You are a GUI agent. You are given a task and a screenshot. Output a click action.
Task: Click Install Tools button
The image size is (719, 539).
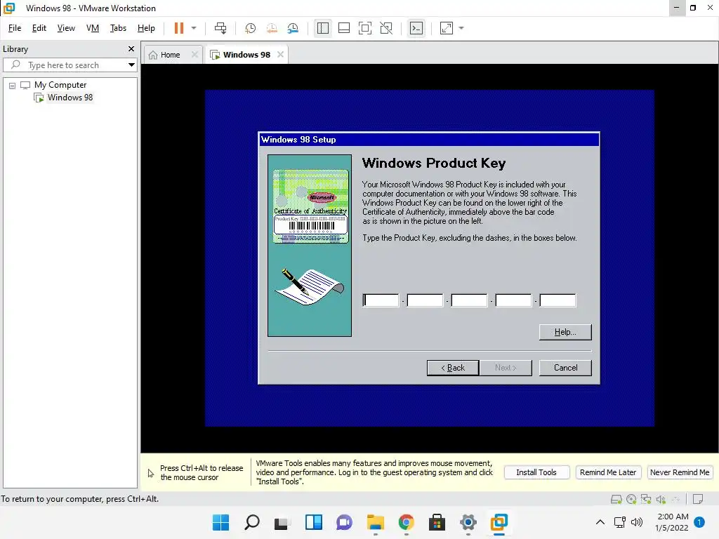coord(536,472)
